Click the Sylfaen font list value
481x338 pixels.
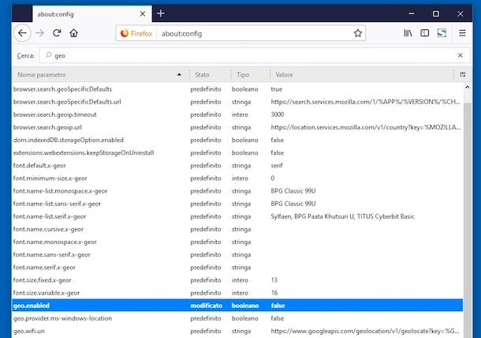click(343, 216)
